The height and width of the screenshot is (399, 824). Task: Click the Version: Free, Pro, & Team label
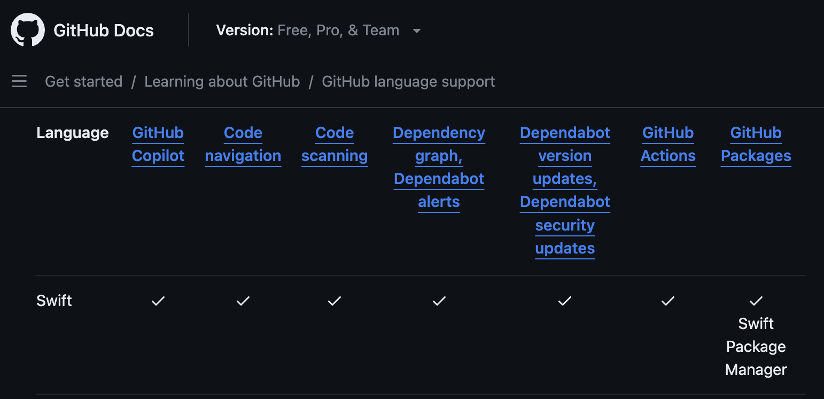coord(308,30)
